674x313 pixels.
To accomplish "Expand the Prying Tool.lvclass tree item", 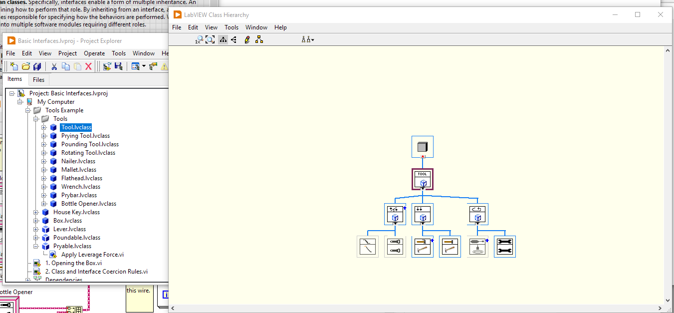I will point(44,136).
